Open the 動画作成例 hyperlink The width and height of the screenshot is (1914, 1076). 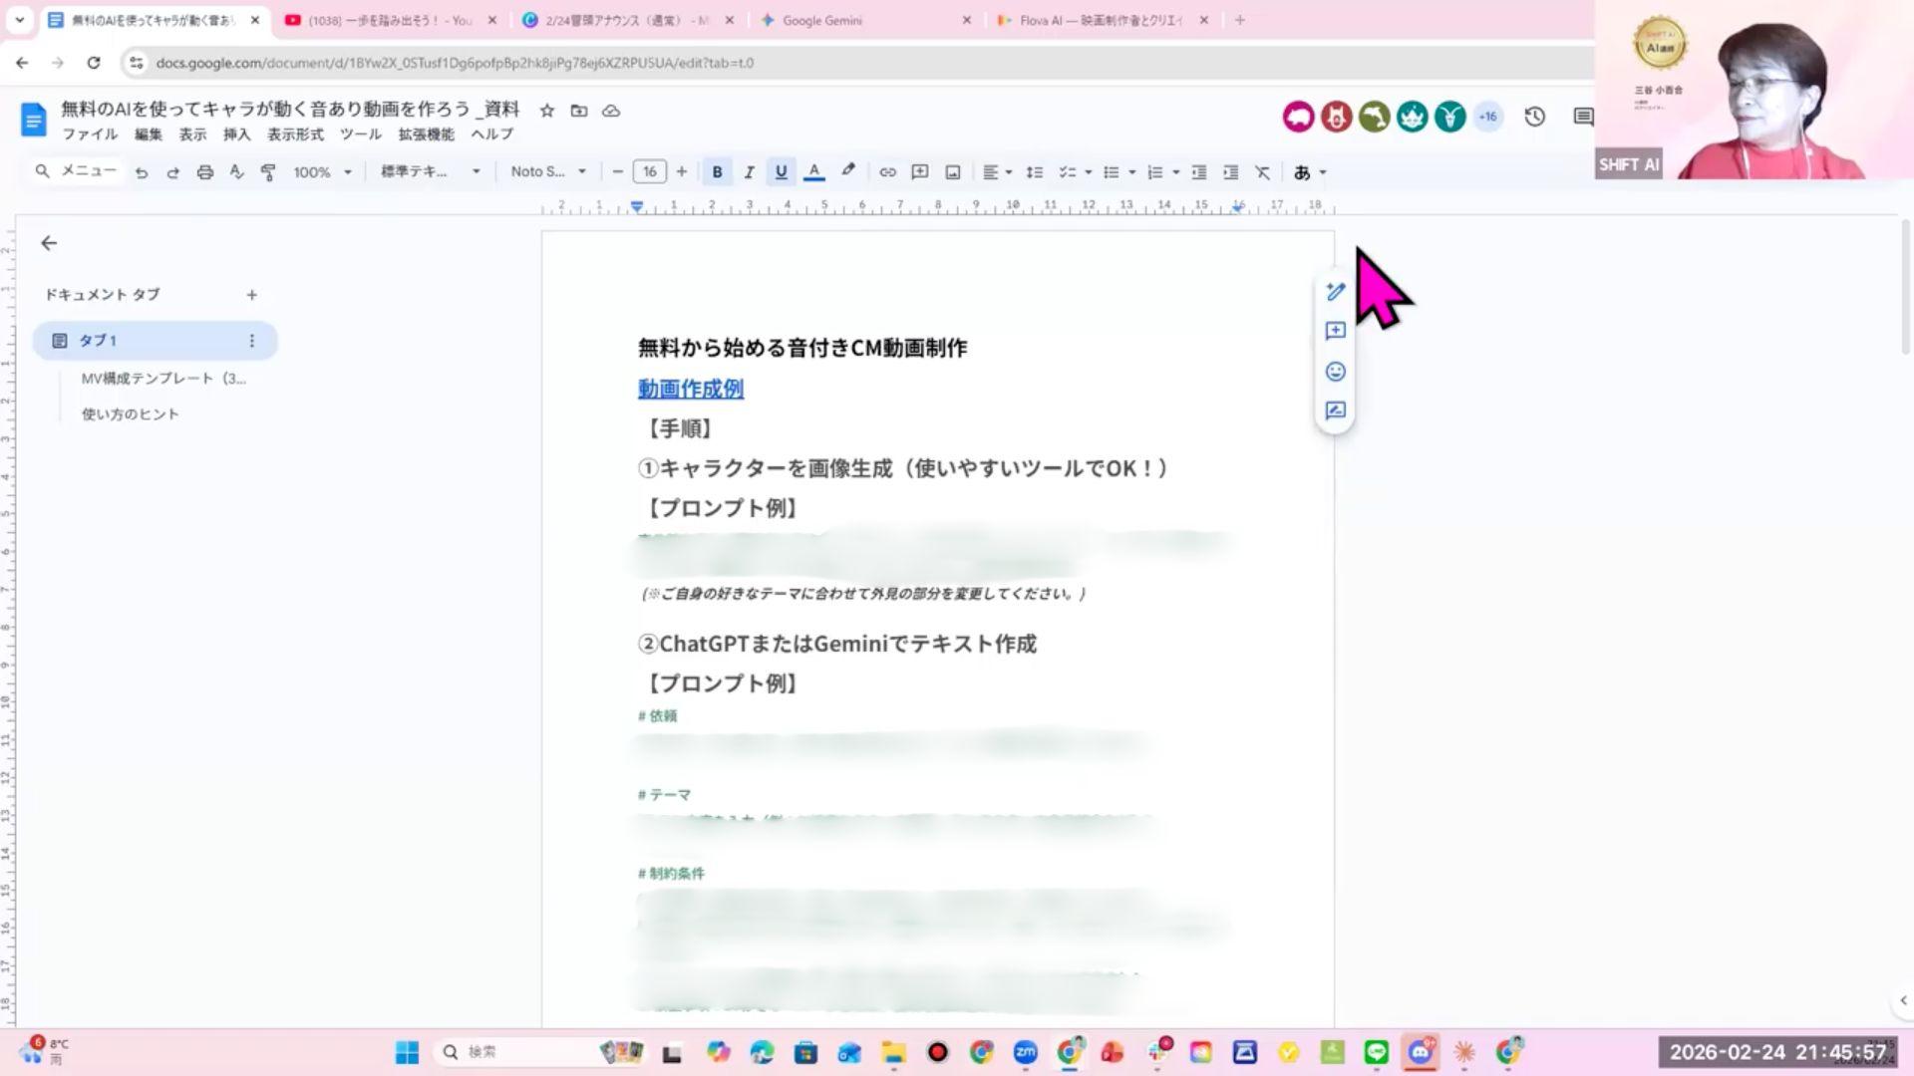click(x=691, y=389)
